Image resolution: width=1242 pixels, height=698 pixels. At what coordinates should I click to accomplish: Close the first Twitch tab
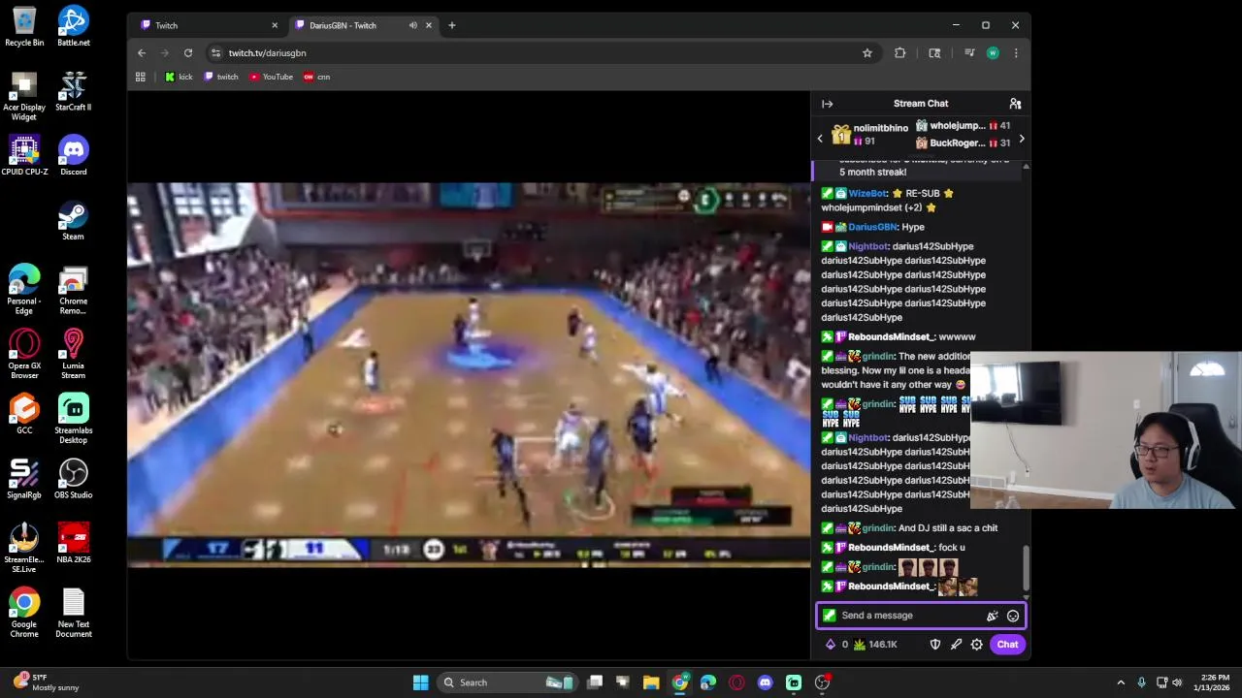point(274,25)
